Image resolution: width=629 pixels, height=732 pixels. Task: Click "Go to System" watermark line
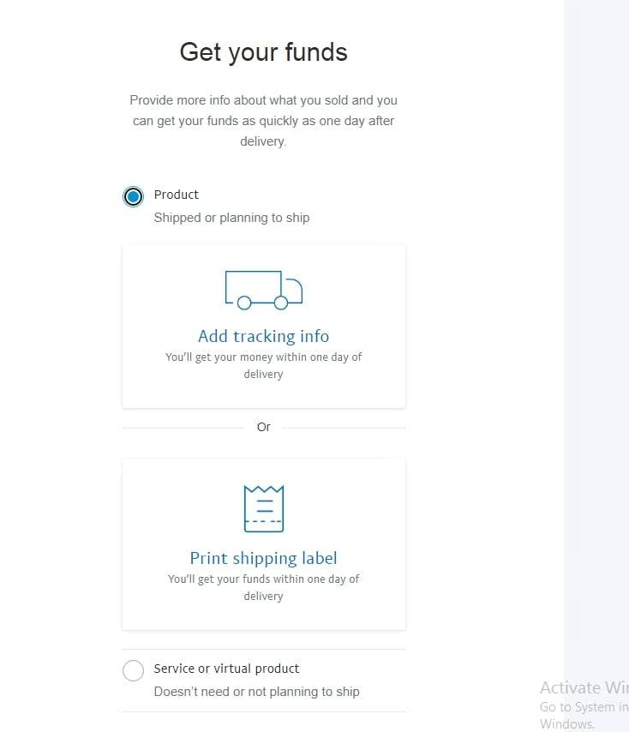pyautogui.click(x=583, y=707)
